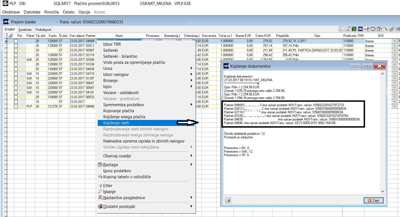Open B/D dropdown in the 256,42 Priliv row
Screen dimensions: 400x217
(x=394, y=55)
